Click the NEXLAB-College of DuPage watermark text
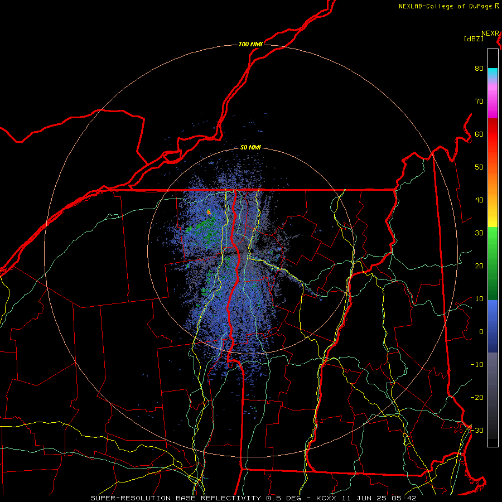The height and width of the screenshot is (502, 502). (446, 6)
